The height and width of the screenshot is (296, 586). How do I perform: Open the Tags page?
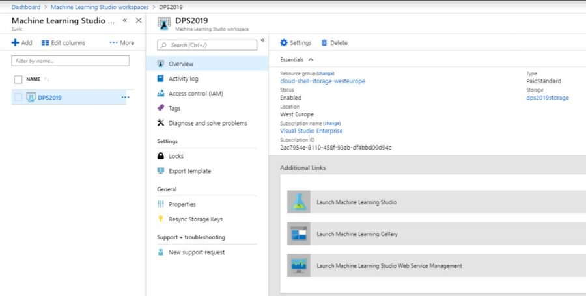[174, 108]
